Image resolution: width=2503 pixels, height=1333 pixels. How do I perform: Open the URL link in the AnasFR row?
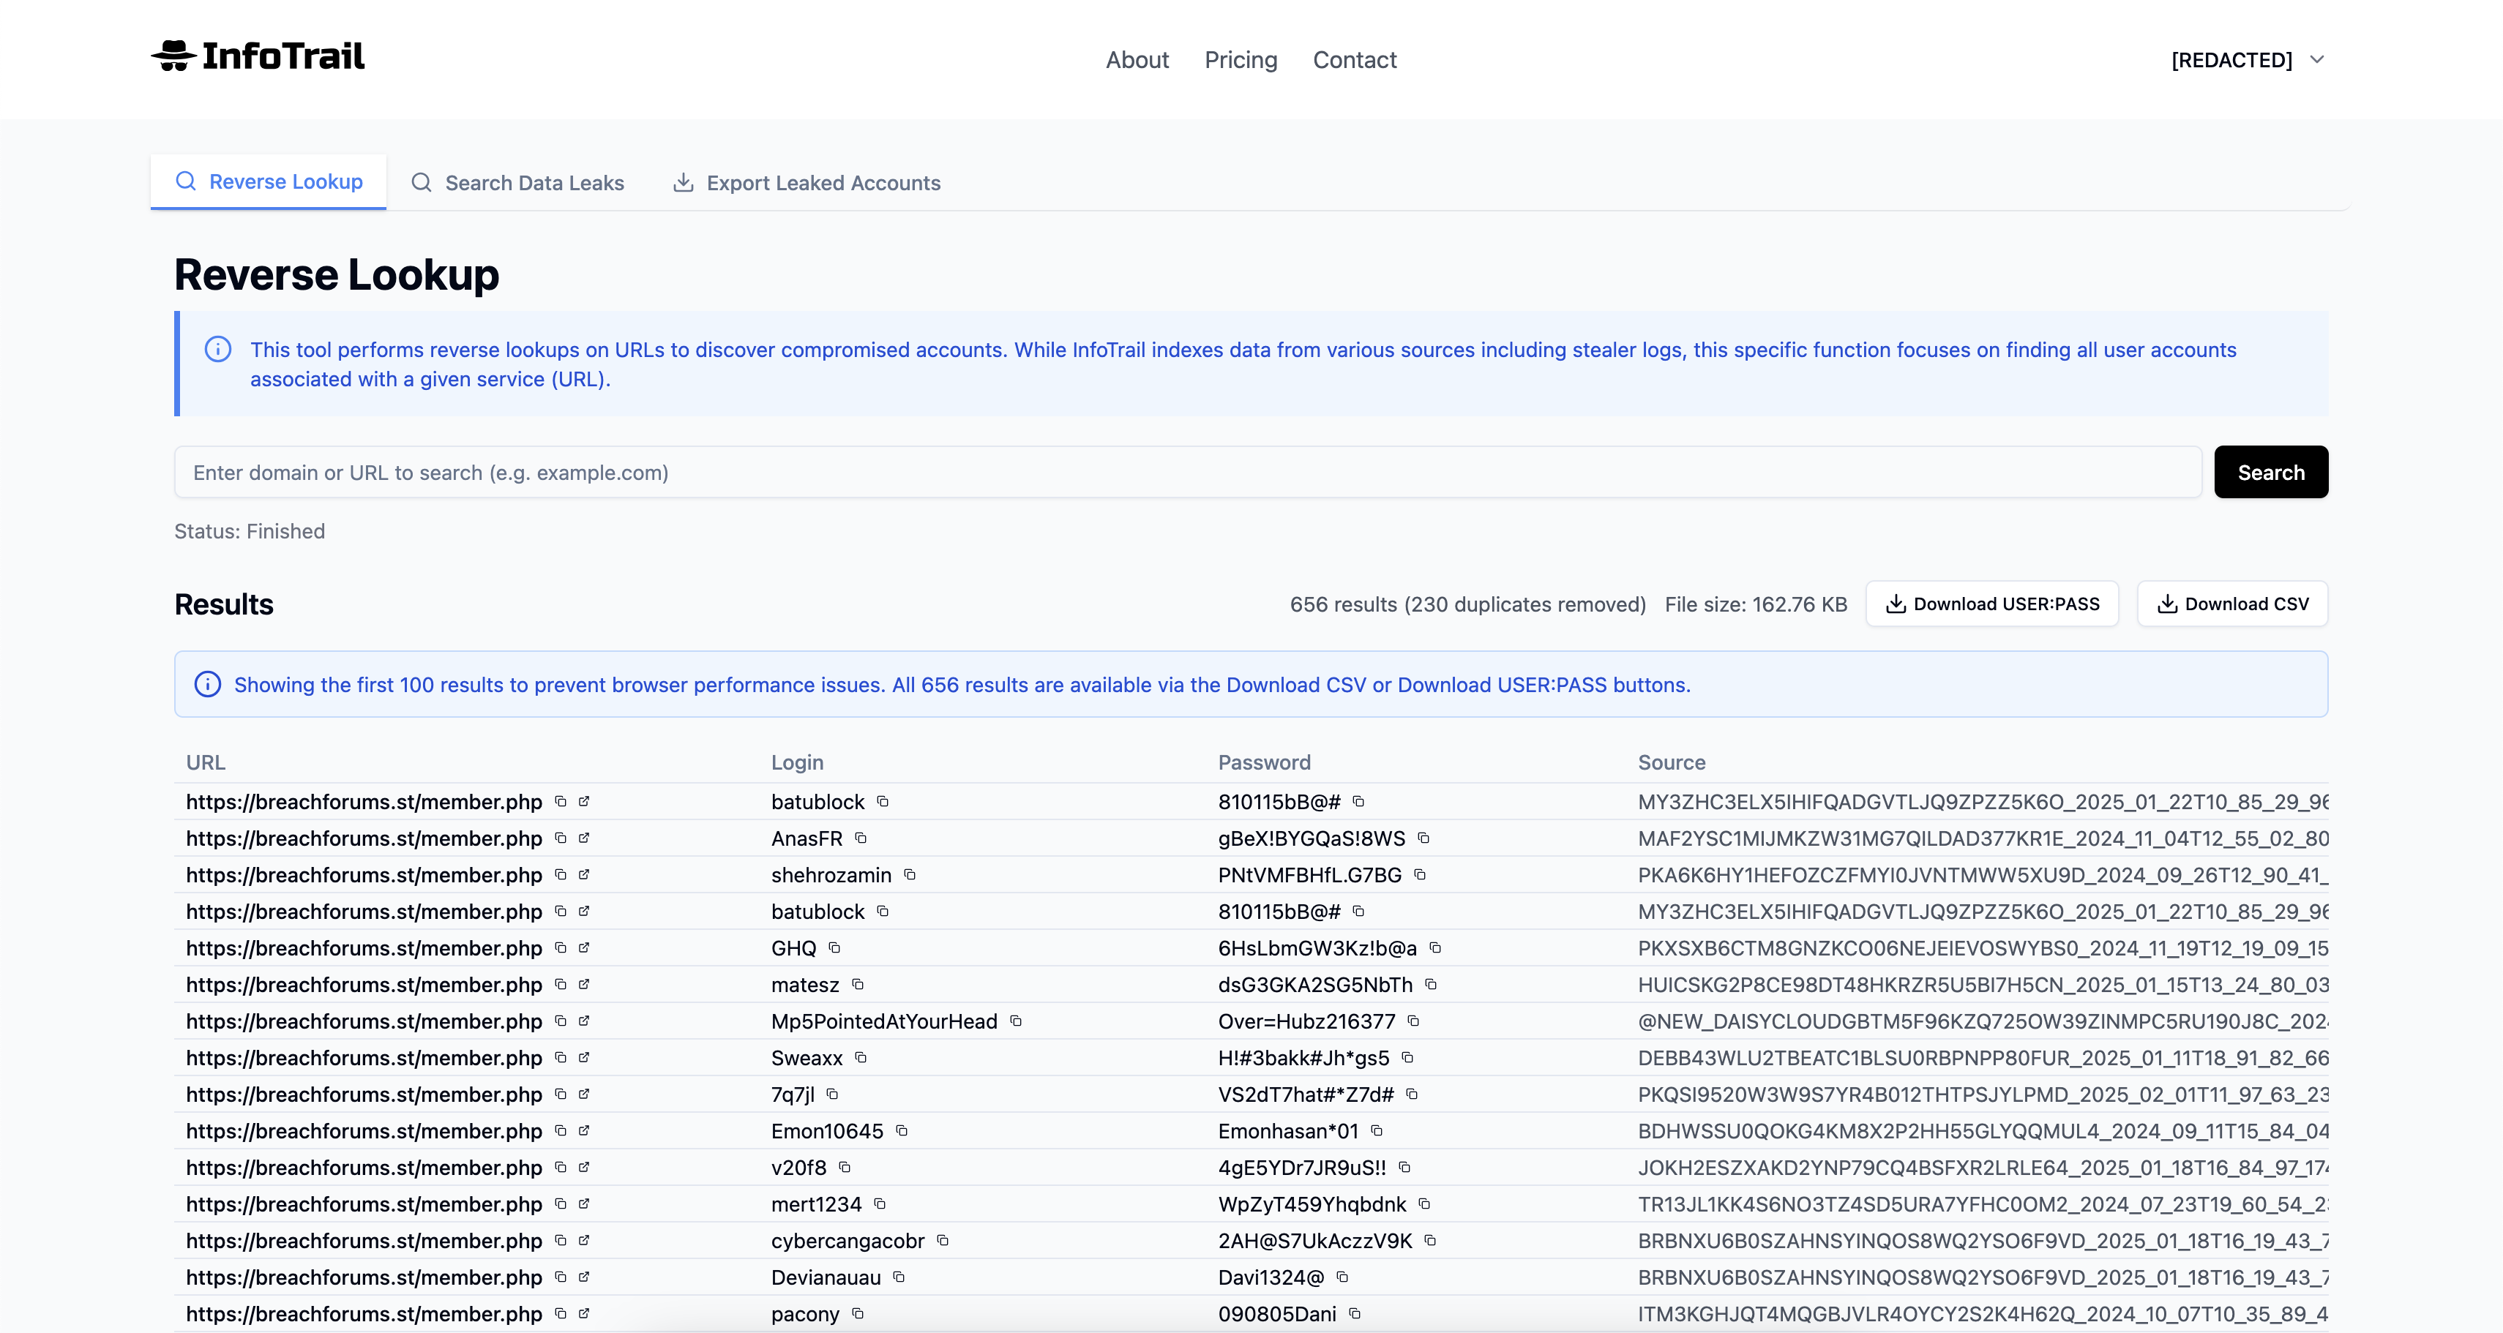pos(584,838)
